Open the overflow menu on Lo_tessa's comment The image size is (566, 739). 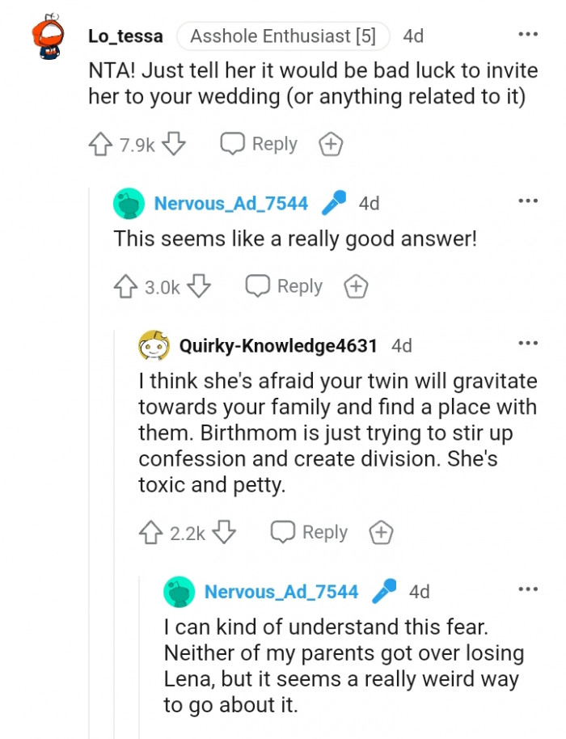527,32
